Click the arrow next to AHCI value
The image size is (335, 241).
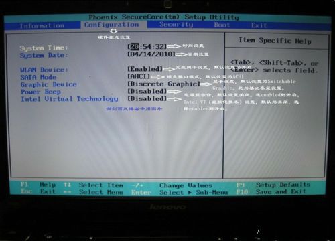[x=158, y=77]
